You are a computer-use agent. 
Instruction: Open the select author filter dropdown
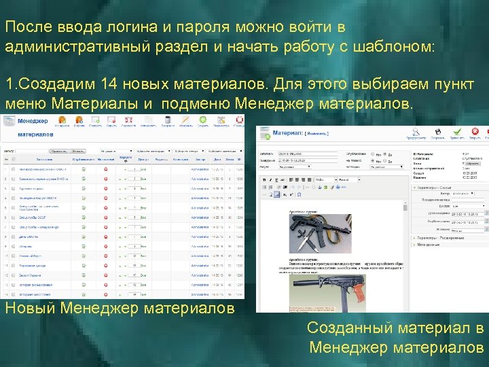[189, 151]
